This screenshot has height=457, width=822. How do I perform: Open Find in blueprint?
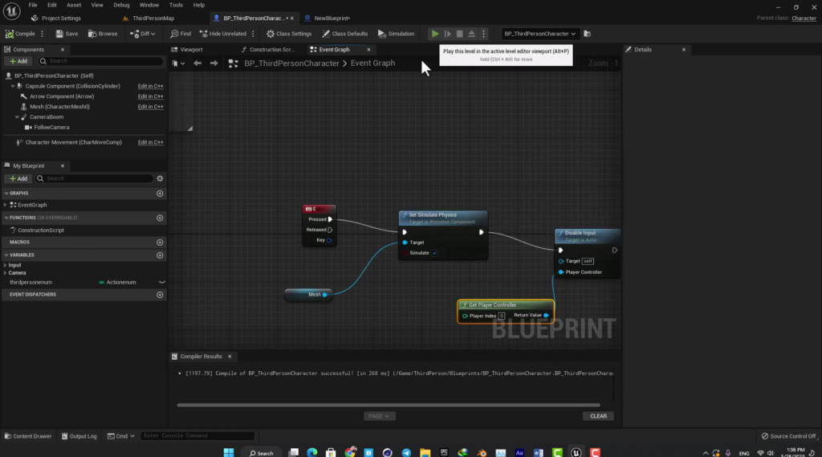[181, 34]
